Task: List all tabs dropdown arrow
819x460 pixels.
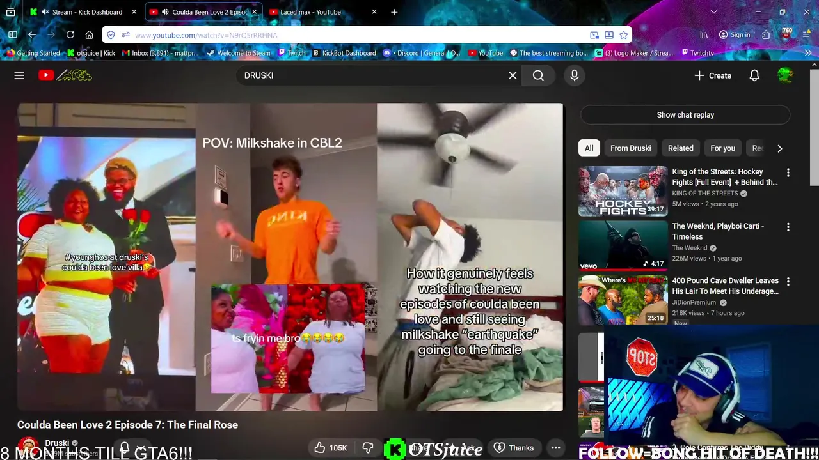Action: pos(714,12)
